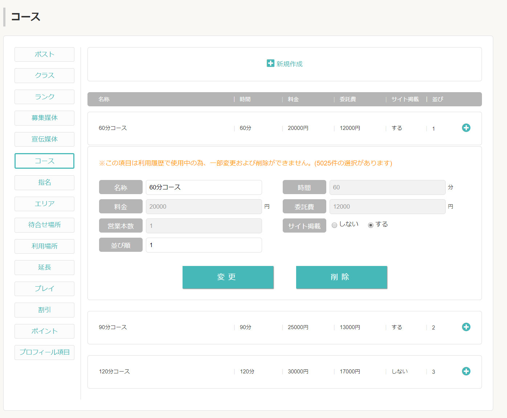Click the 料金 field showing 20000
This screenshot has width=507, height=418.
(204, 206)
